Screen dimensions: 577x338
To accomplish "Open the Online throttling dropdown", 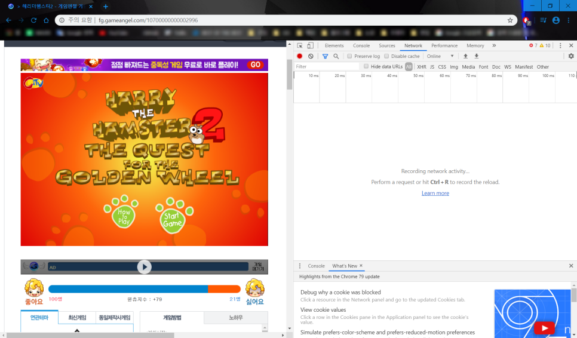I will [440, 56].
